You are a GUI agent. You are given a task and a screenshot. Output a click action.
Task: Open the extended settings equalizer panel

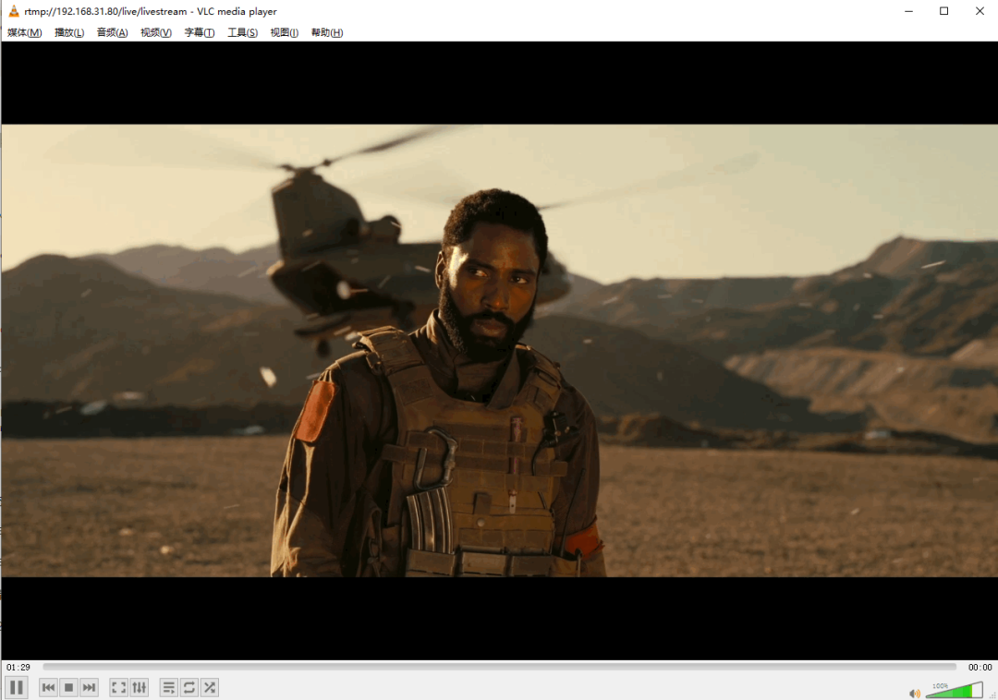click(x=139, y=687)
